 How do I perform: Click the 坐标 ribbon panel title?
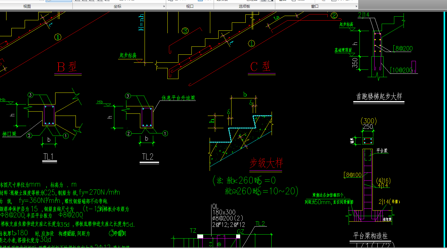pos(117,6)
